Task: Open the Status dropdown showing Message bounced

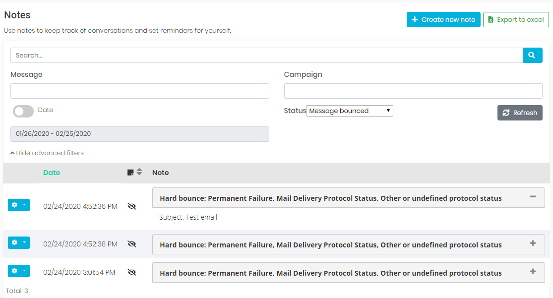Action: pos(350,111)
